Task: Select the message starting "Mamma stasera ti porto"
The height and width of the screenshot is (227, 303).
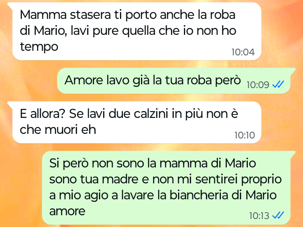Action: pos(137,31)
